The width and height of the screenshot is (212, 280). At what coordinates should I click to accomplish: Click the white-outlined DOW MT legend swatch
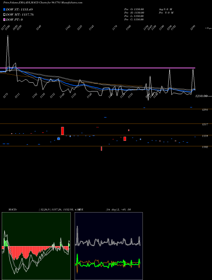pyautogui.click(x=4, y=15)
